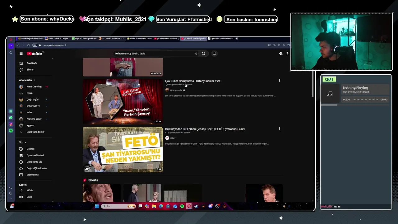Play the FETÖ Şan Tiyatrosu thumbnail
This screenshot has height=224, width=398.
tap(123, 150)
